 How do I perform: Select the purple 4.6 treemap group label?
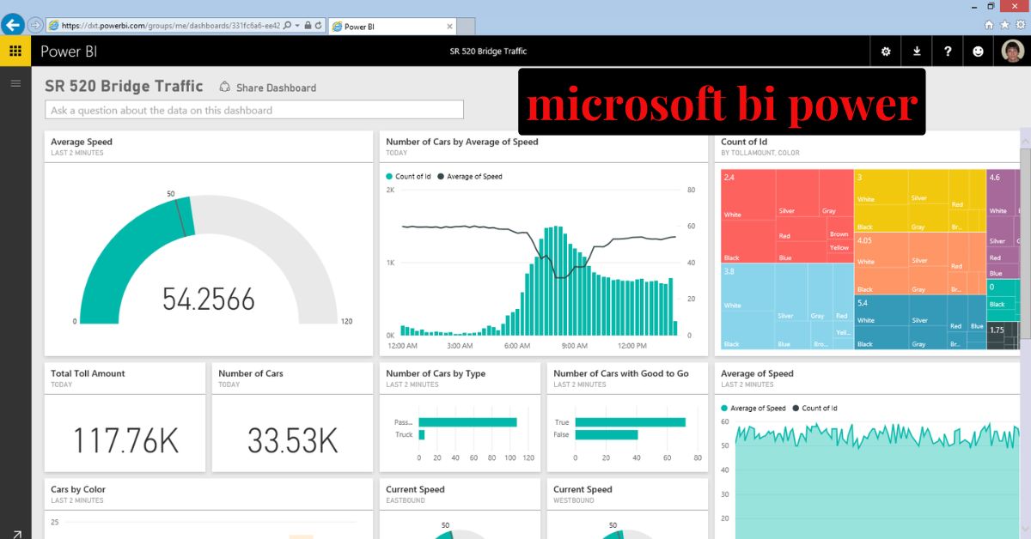tap(995, 177)
